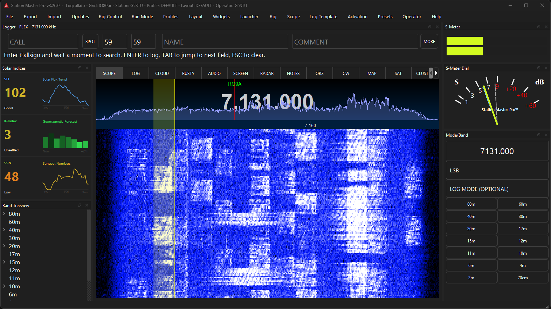The width and height of the screenshot is (551, 309).
Task: Click the Solar Flux Trend chart
Action: pyautogui.click(x=66, y=95)
